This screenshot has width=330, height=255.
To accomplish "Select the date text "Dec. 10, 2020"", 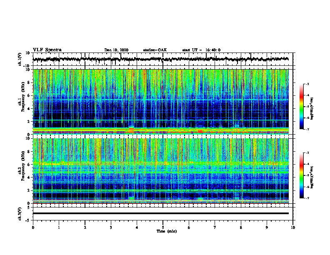I will (x=116, y=50).
